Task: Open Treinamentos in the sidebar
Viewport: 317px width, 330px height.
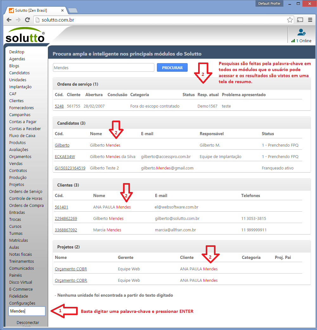Action: [22, 261]
